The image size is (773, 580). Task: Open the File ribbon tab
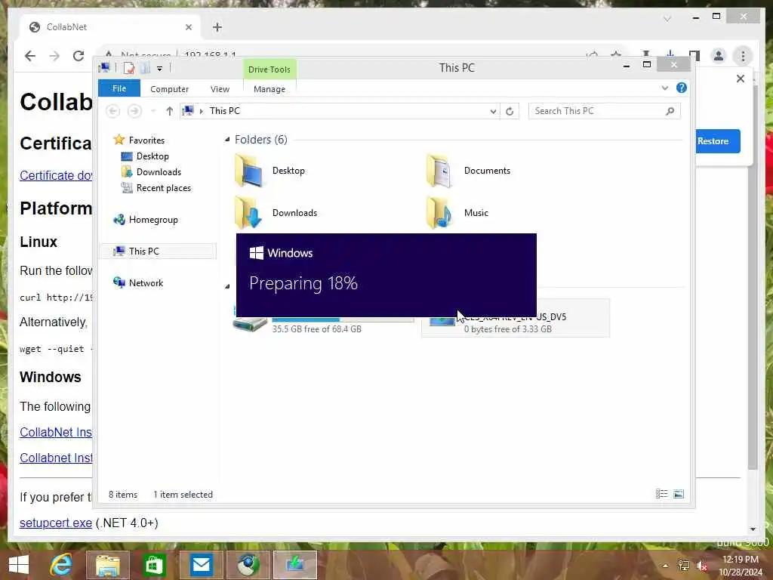click(119, 88)
